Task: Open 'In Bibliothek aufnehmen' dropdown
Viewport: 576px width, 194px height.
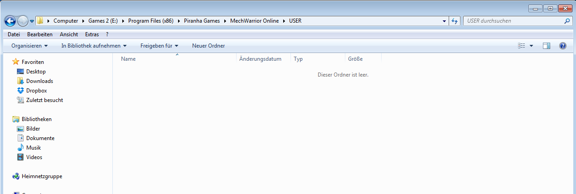Action: click(x=94, y=46)
